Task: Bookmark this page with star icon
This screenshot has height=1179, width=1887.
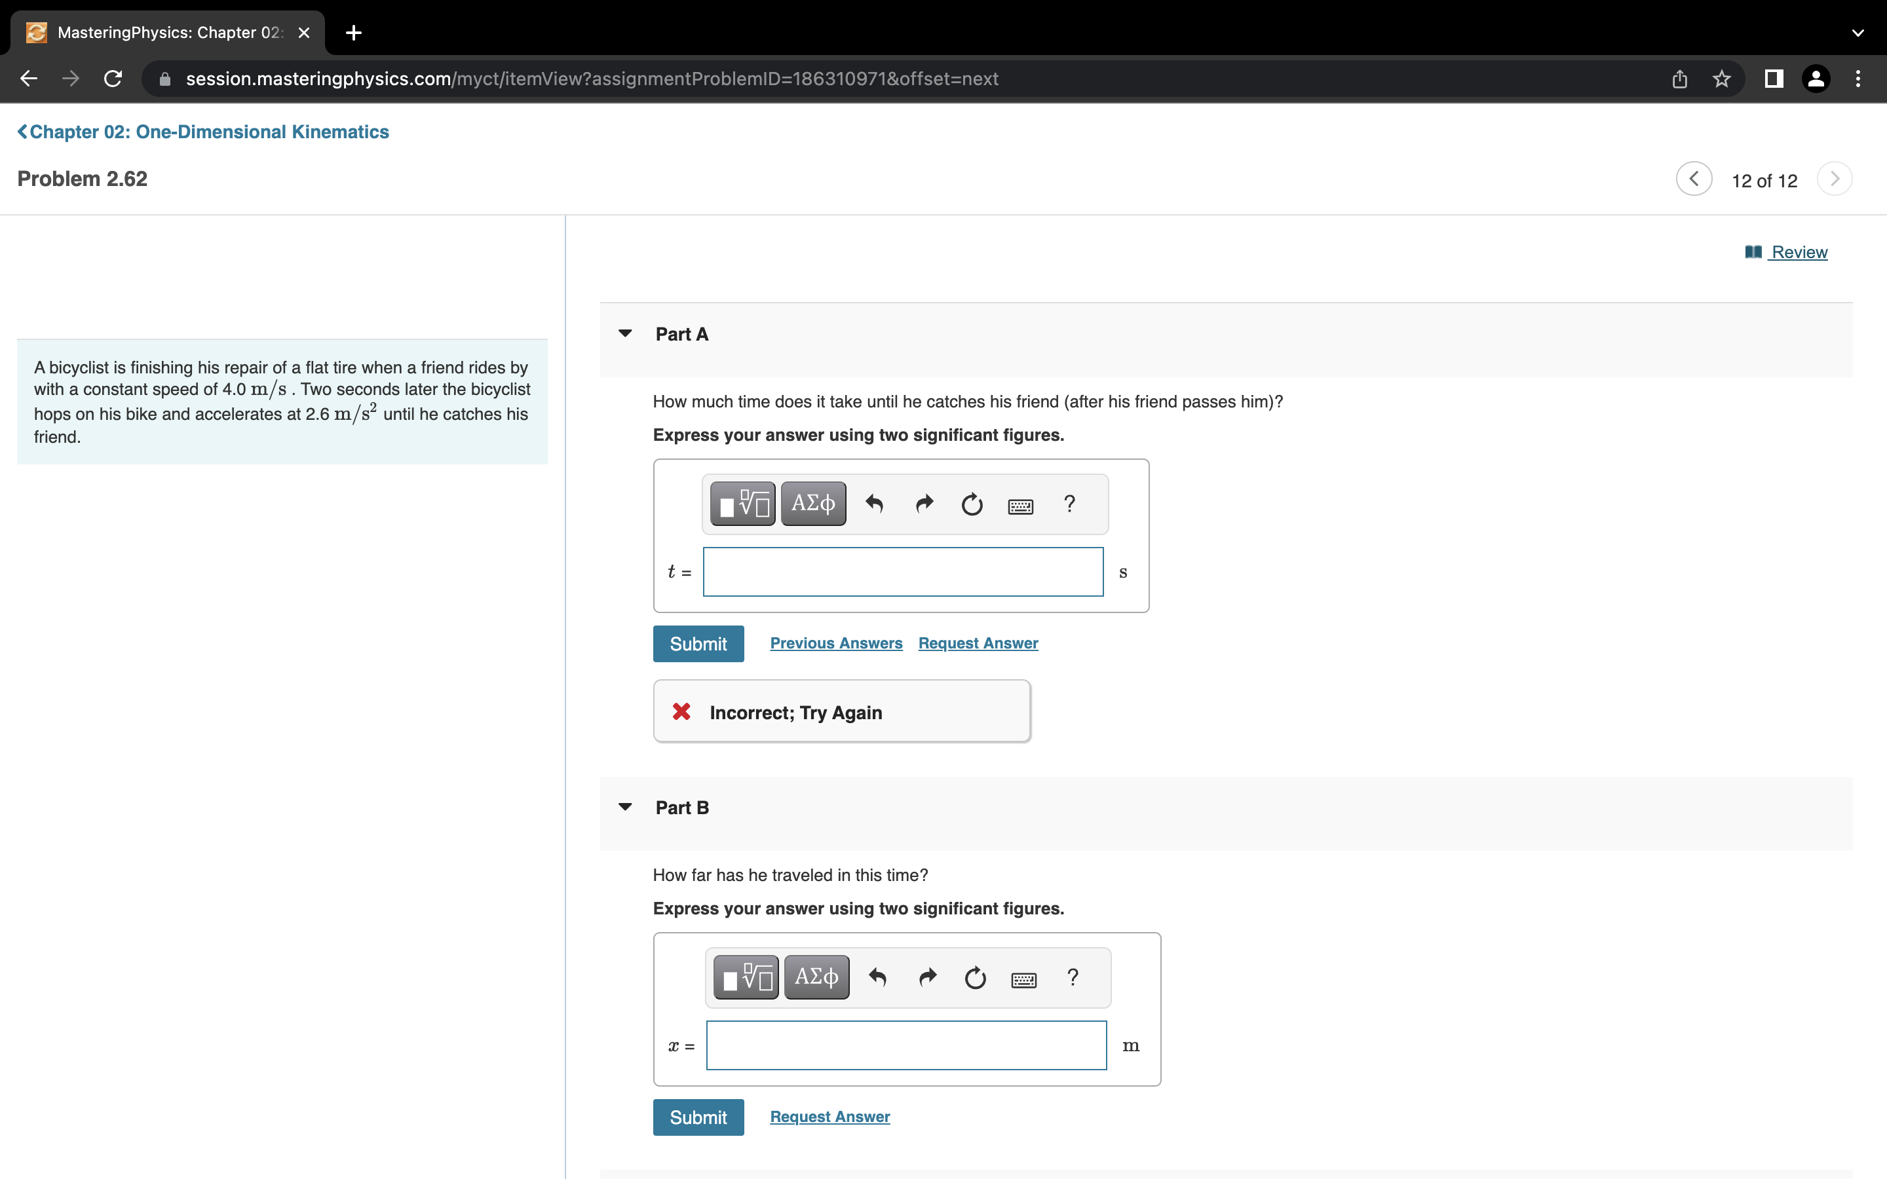Action: click(x=1721, y=79)
